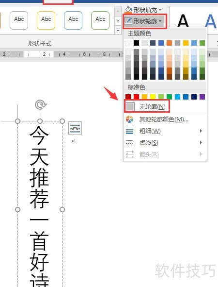Pick the purple standard color swatch
Viewport: 218px width, 287px height.
[202, 97]
